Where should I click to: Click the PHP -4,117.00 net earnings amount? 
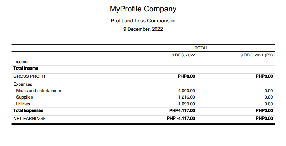[x=181, y=119]
